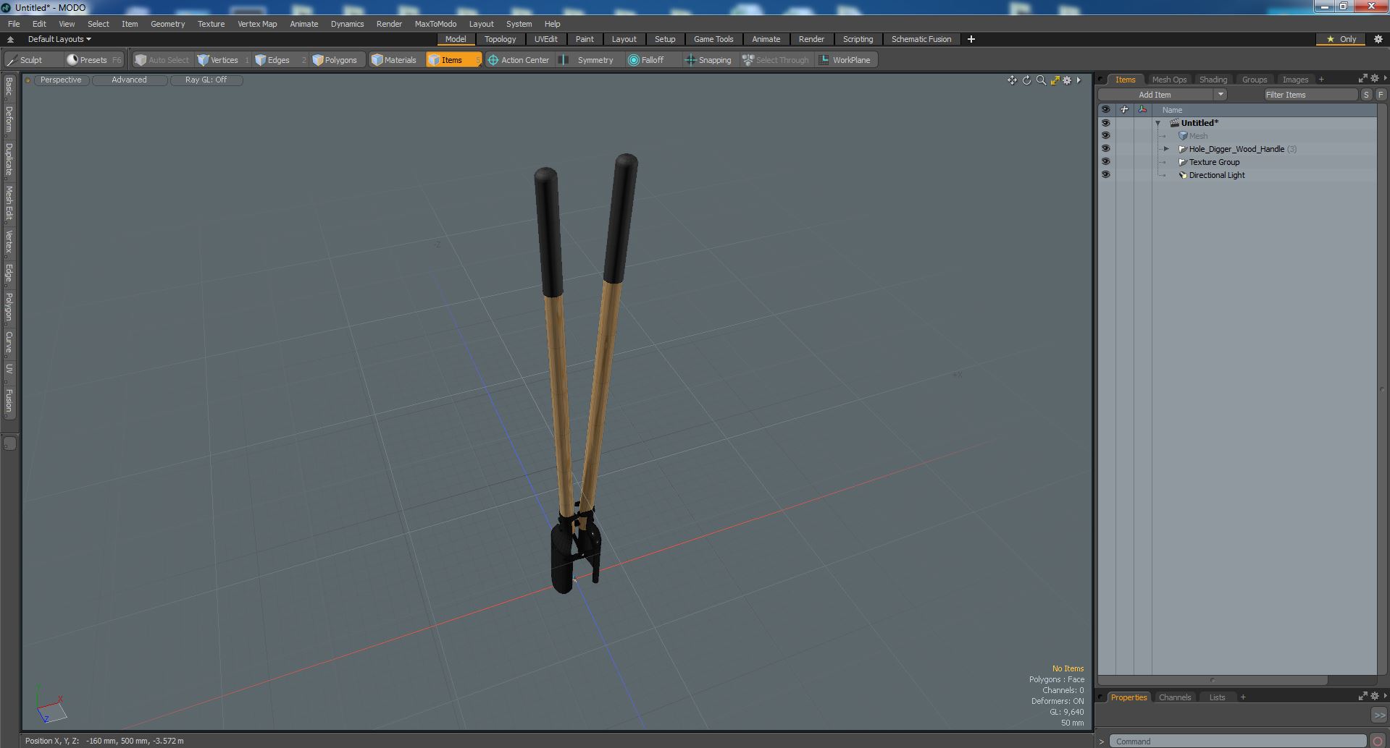
Task: Open the File menu
Action: pyautogui.click(x=14, y=24)
